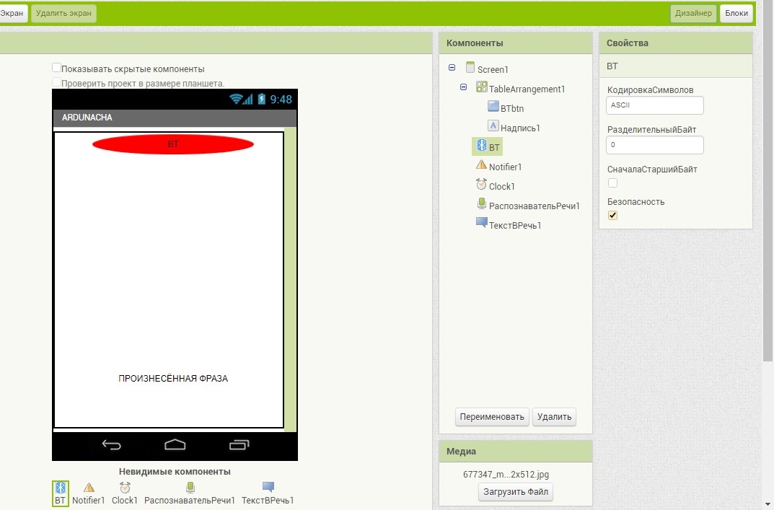
Task: Click the РаспознавательРечи1 microphone icon in tree
Action: click(x=481, y=205)
